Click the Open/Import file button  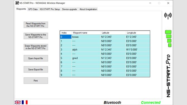pyautogui.click(x=36, y=58)
